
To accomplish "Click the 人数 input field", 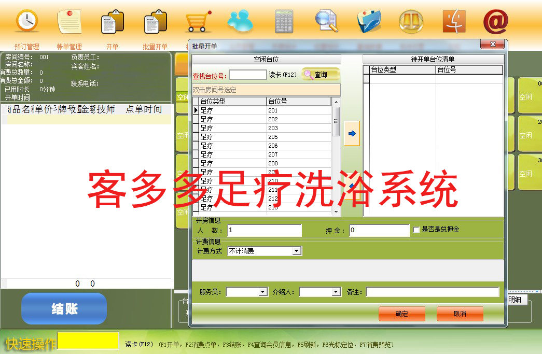I will pyautogui.click(x=265, y=230).
